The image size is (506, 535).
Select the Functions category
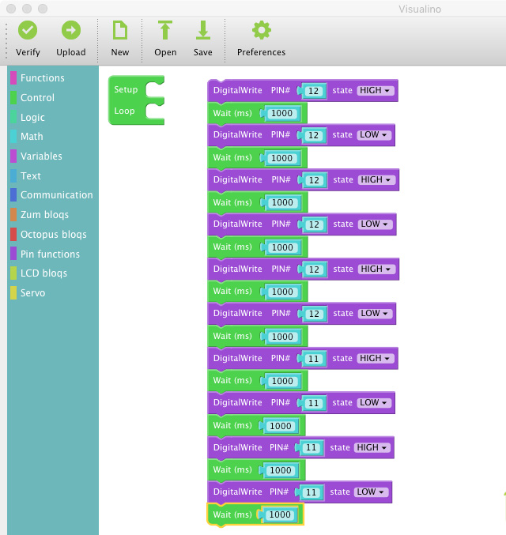tap(42, 78)
